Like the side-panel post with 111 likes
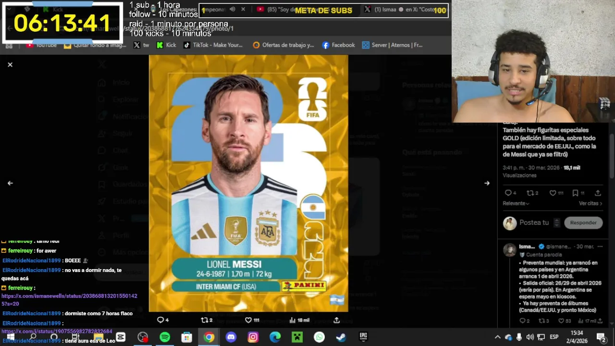Screen dimensions: 615x346 pyautogui.click(x=553, y=193)
